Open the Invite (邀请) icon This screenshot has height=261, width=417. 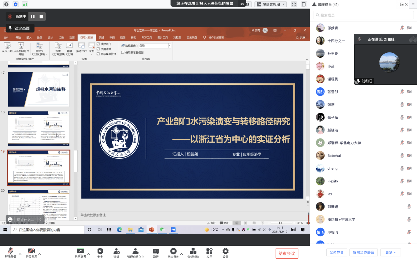click(117, 251)
